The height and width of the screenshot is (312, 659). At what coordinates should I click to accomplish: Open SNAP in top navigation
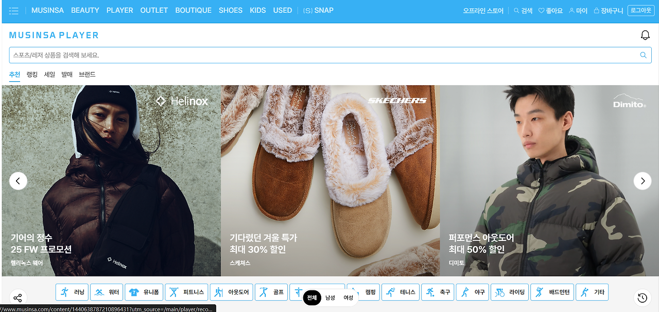tap(318, 10)
